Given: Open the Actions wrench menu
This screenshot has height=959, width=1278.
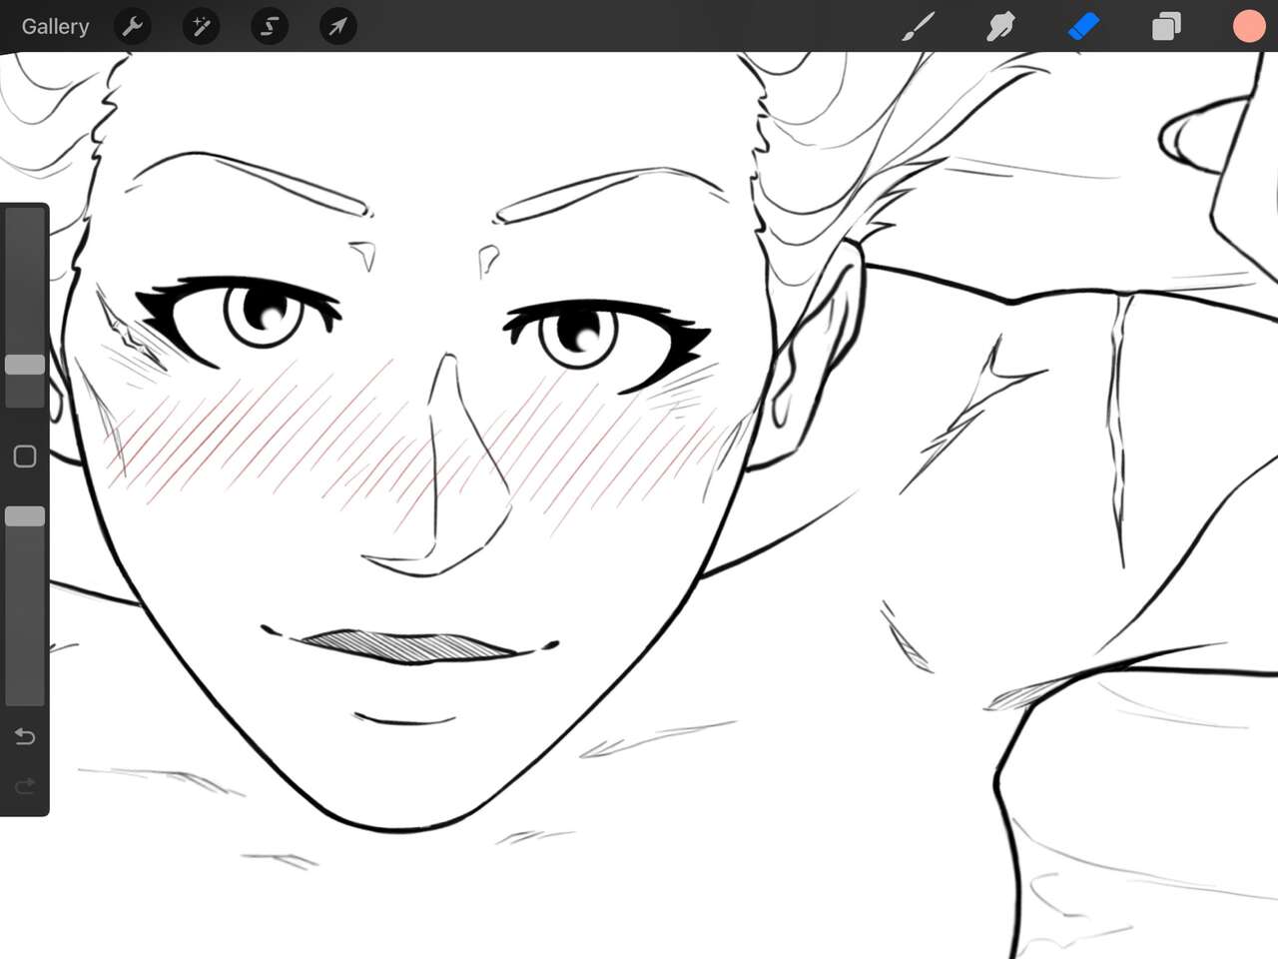Looking at the screenshot, I should 132,27.
